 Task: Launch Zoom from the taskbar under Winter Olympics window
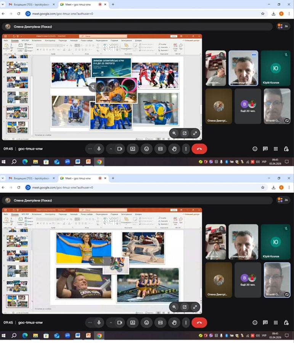coord(67,162)
